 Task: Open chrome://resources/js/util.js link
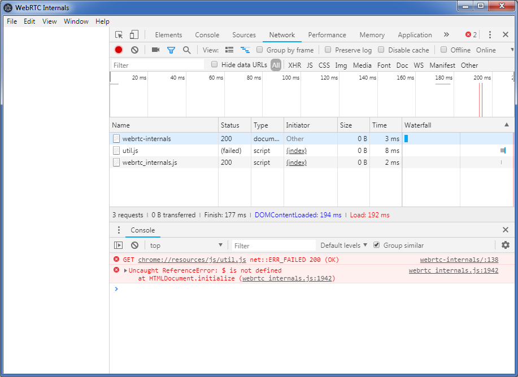pos(192,260)
